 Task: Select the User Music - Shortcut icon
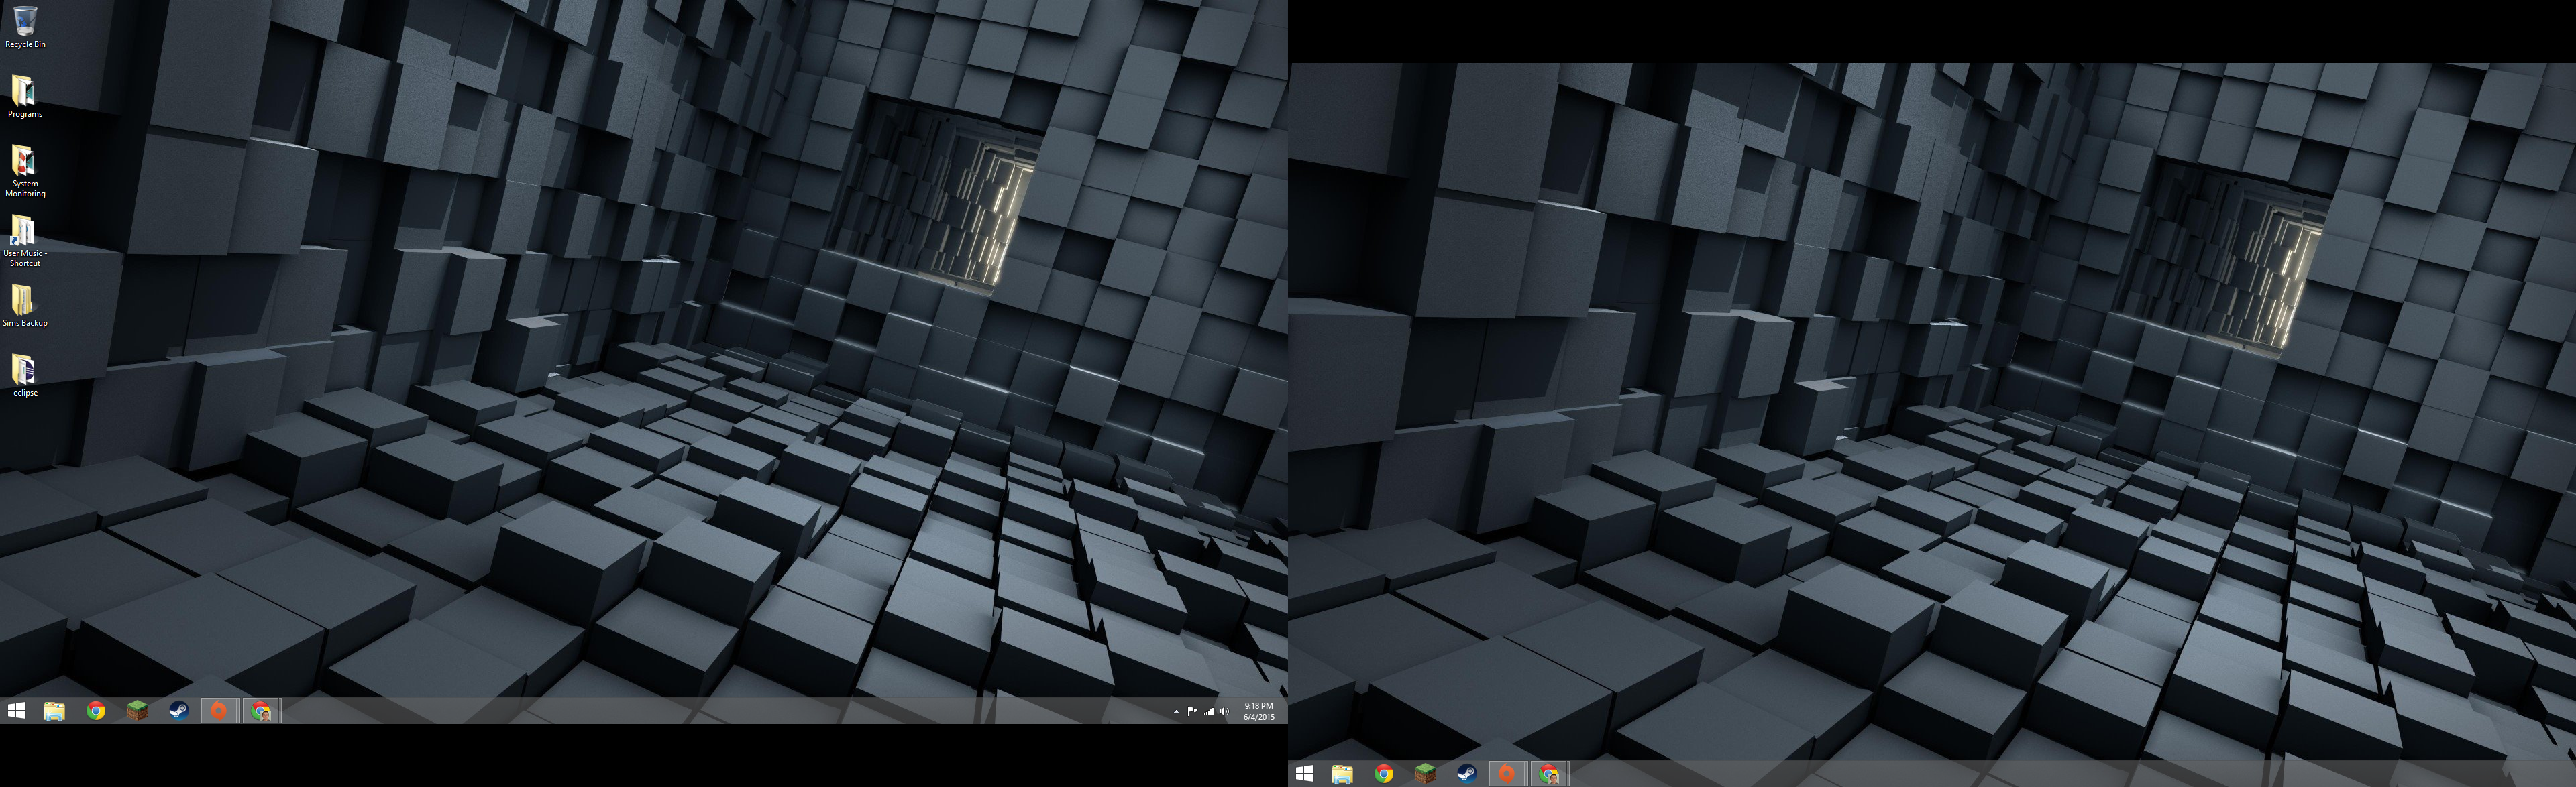point(25,241)
